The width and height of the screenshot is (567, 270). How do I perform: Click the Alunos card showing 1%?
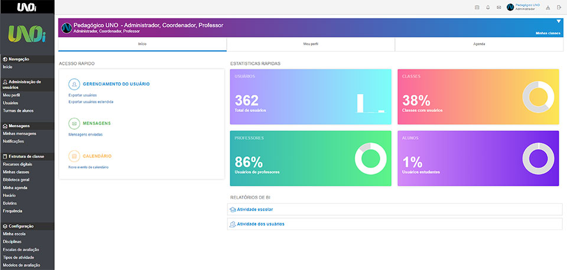tap(478, 159)
